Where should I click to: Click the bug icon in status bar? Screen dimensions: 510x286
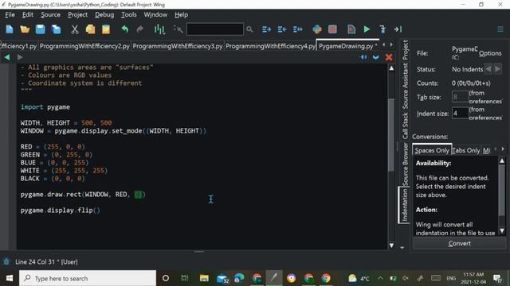point(6,261)
